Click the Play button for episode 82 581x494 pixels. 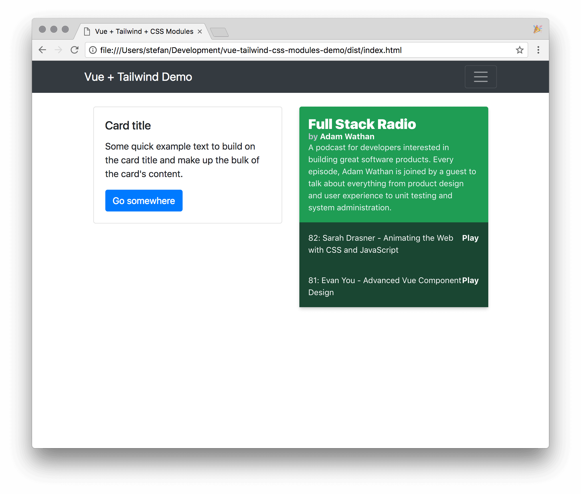(469, 238)
